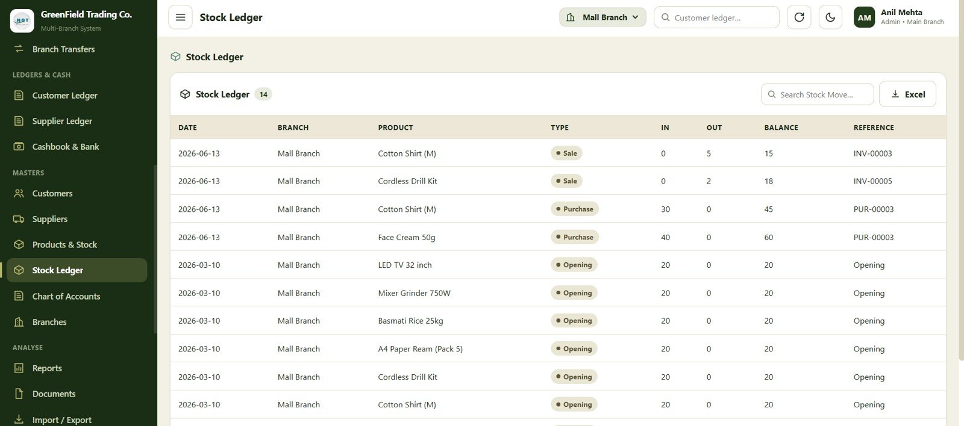This screenshot has height=426, width=964.
Task: Go to Suppliers in the sidebar
Action: coord(77,219)
